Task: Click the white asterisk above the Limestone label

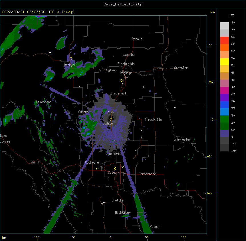Action: coord(44,99)
